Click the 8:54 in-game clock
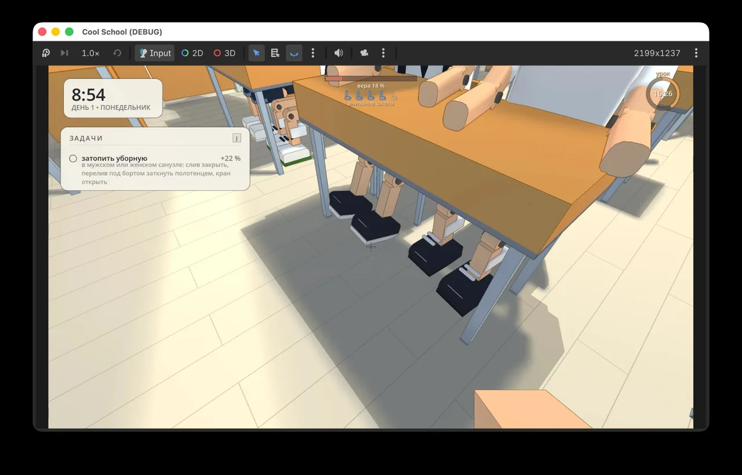 88,94
